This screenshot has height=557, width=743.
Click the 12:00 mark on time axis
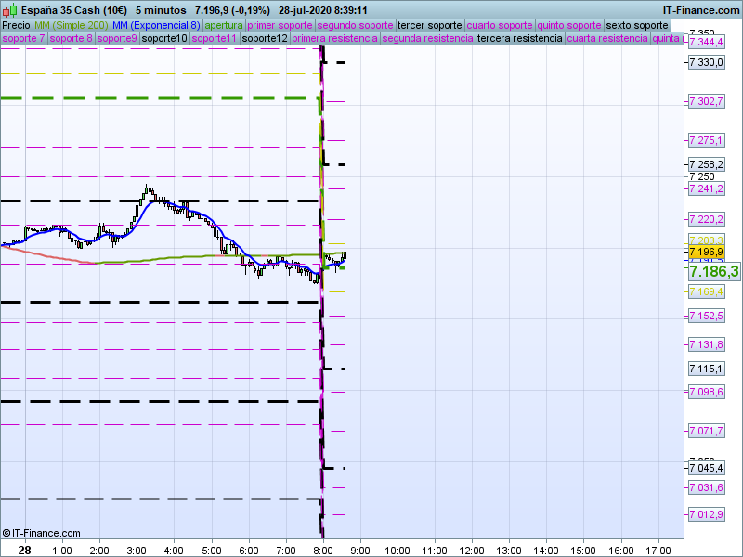click(472, 550)
